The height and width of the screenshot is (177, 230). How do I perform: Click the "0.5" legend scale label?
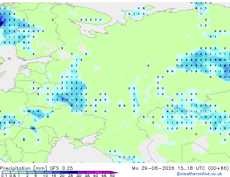pyautogui.click(x=13, y=176)
